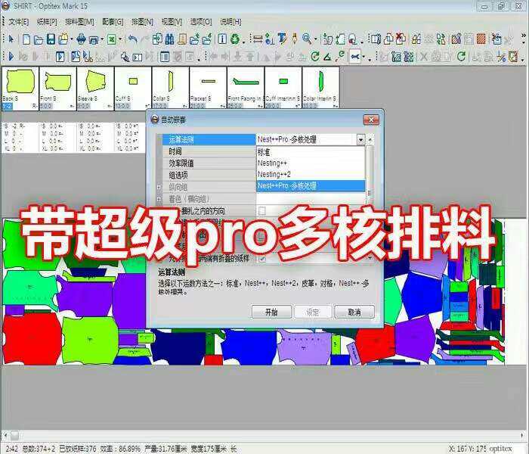Select the Placket S piece thumbnail
This screenshot has height=454, width=529.
click(x=208, y=89)
